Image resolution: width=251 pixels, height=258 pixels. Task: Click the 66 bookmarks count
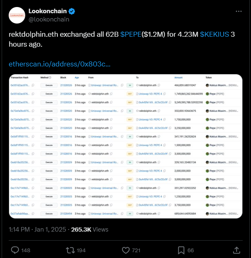191,251
